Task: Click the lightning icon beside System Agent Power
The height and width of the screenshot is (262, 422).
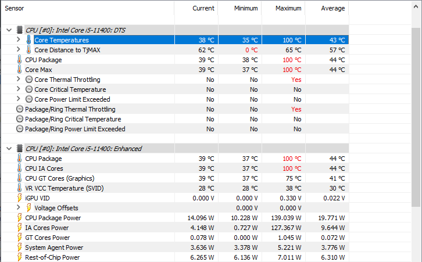Action: pyautogui.click(x=20, y=247)
